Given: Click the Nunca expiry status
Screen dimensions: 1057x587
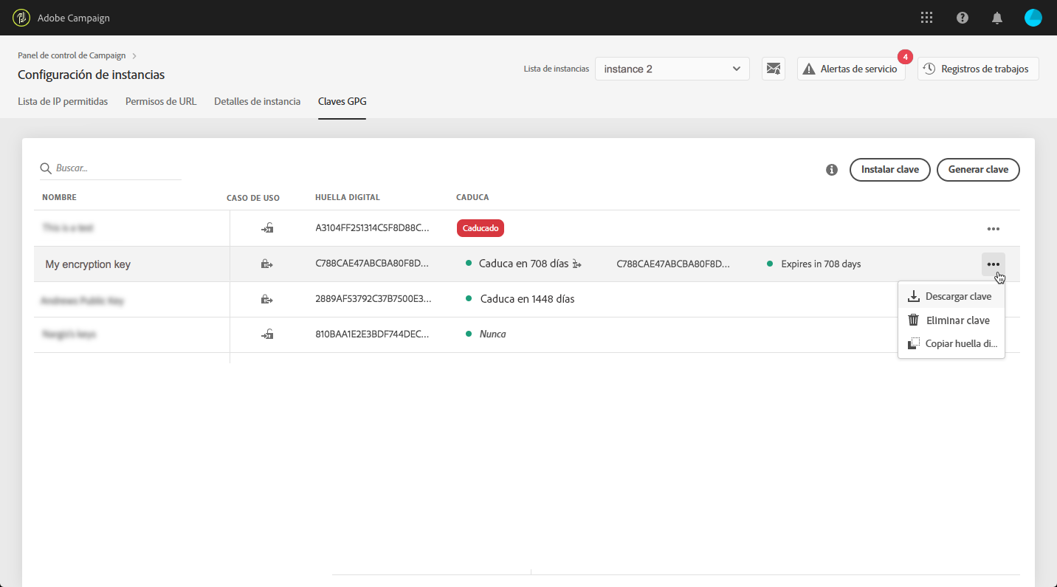Looking at the screenshot, I should (493, 334).
